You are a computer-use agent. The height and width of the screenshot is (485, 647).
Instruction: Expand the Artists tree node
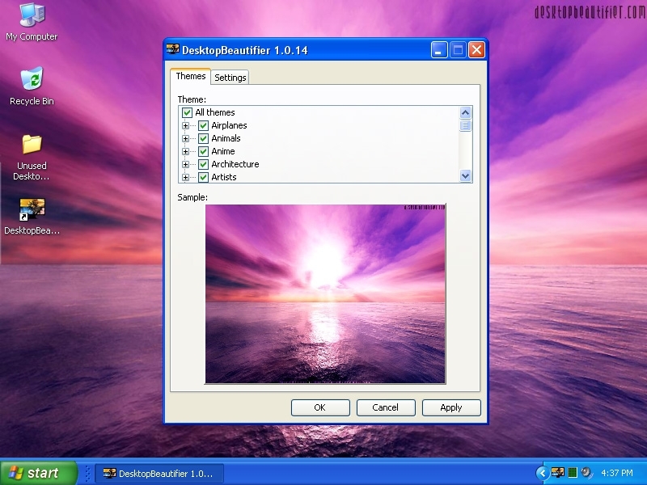point(185,177)
